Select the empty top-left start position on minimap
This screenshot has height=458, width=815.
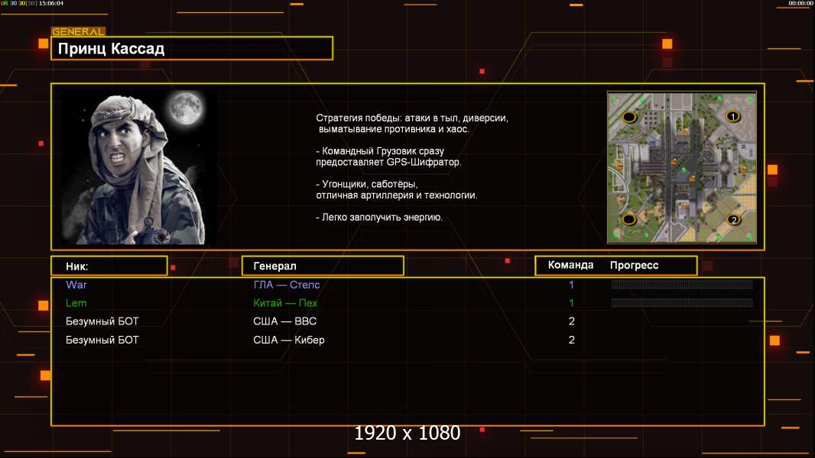click(629, 117)
